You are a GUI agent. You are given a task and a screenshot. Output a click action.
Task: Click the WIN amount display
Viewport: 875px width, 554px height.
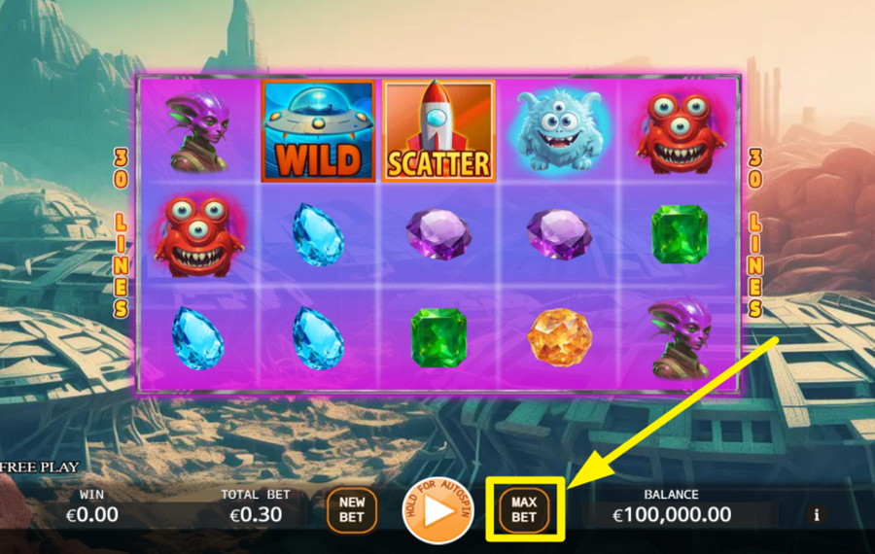(92, 514)
